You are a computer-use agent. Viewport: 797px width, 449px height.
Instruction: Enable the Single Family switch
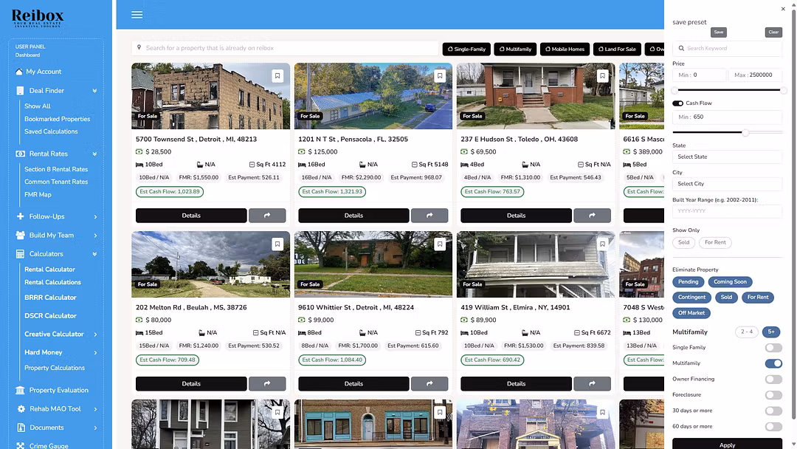(x=773, y=348)
